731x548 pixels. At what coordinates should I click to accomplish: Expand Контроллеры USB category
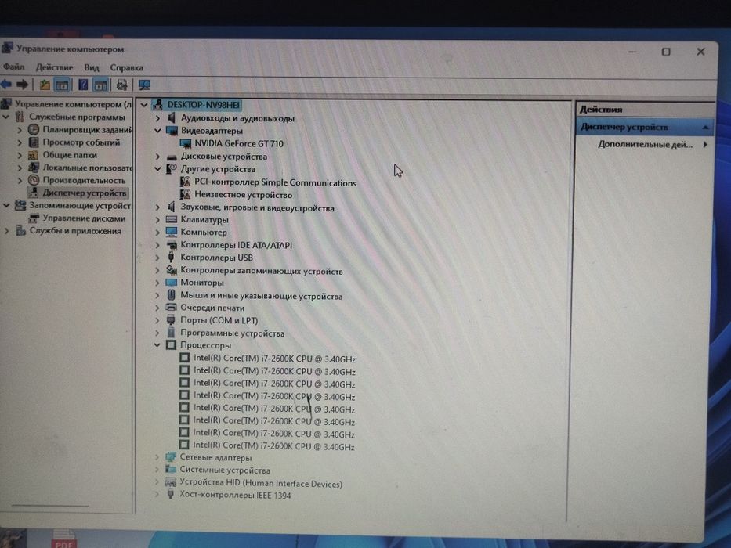[157, 258]
